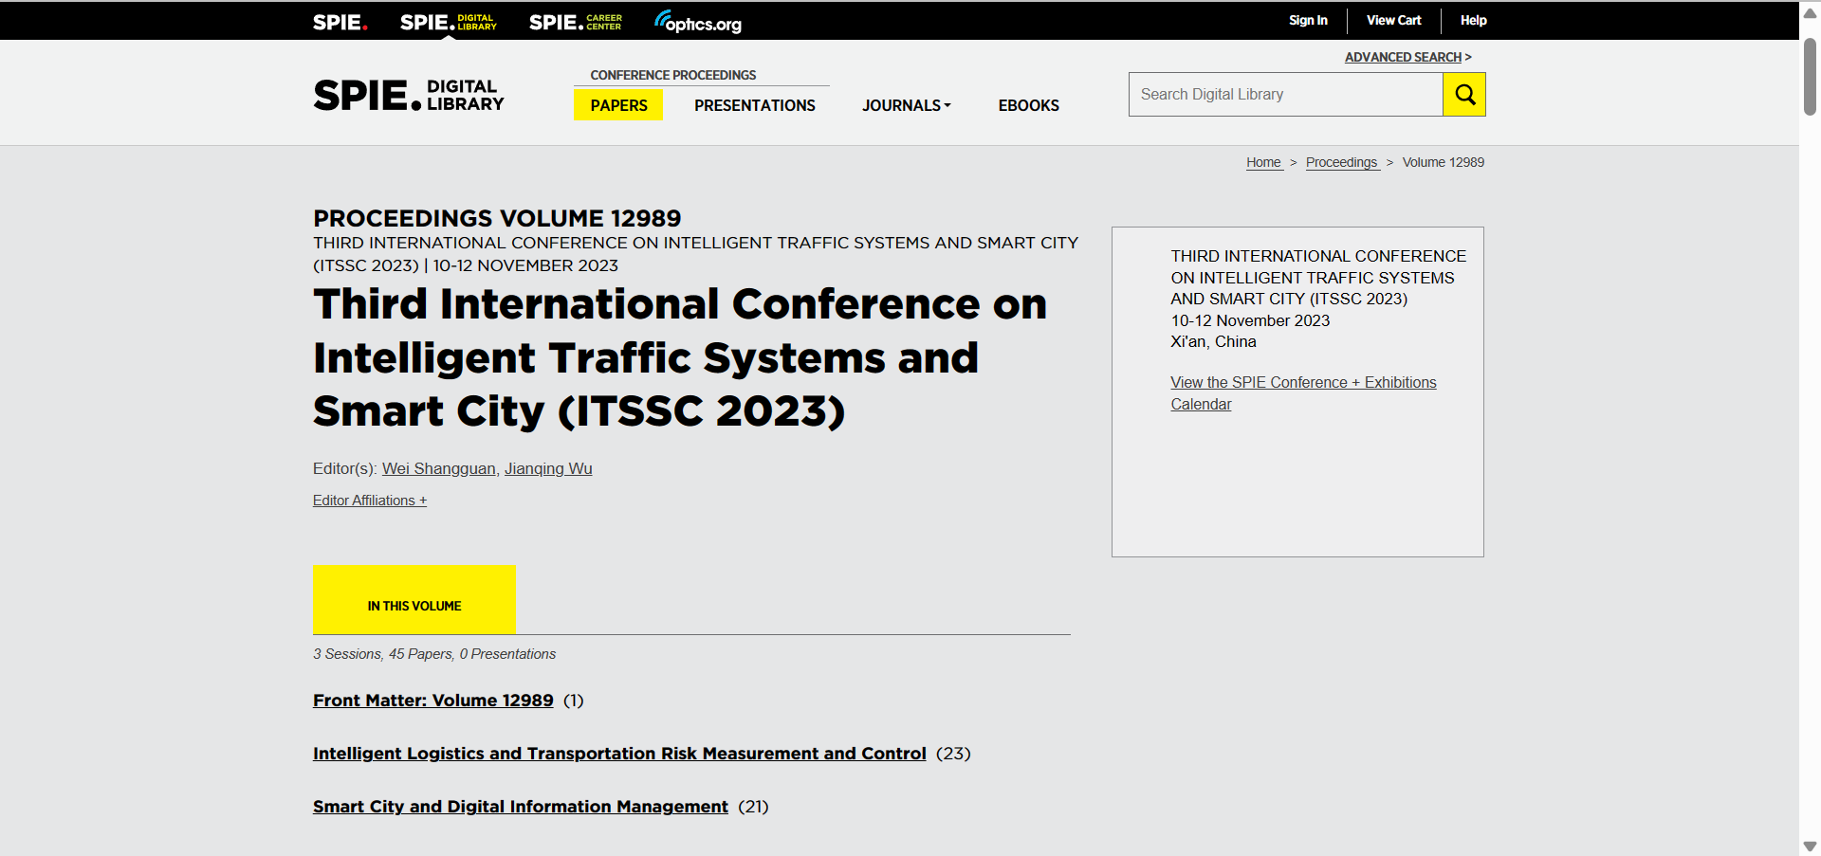
Task: Click the Conference Proceedings label
Action: pyautogui.click(x=673, y=75)
